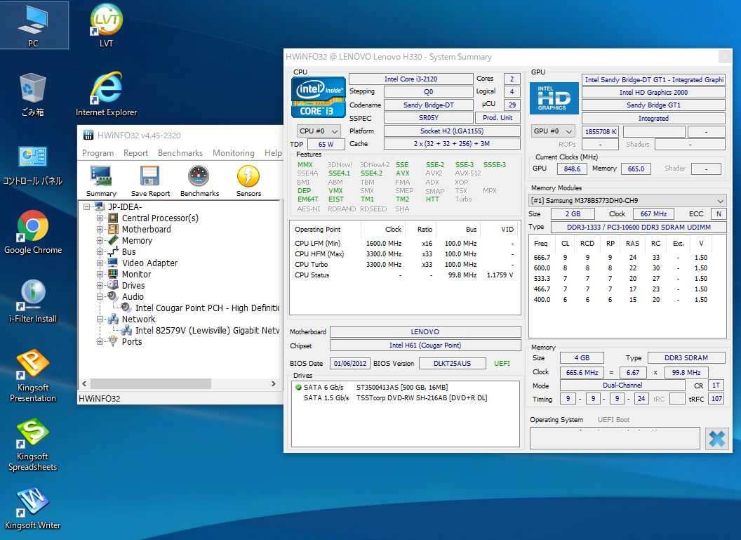Viewport: 741px width, 540px height.
Task: Open the Benchmarks menu in the menu bar
Action: pyautogui.click(x=180, y=153)
